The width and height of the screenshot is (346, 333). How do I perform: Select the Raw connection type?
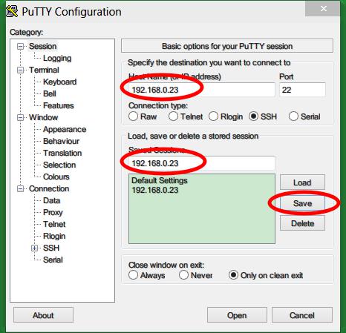coord(133,116)
